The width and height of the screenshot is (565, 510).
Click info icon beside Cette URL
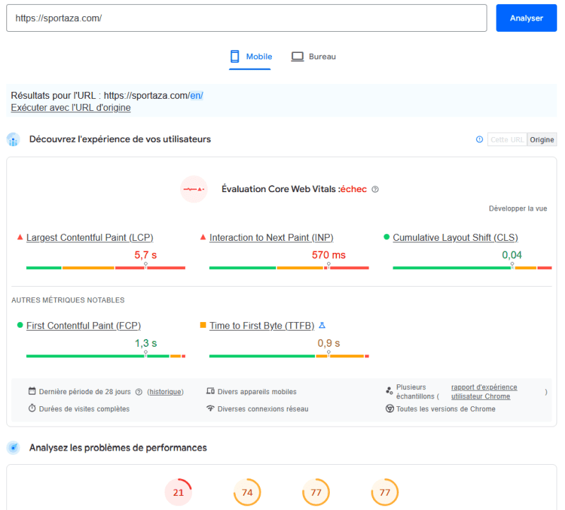(480, 139)
